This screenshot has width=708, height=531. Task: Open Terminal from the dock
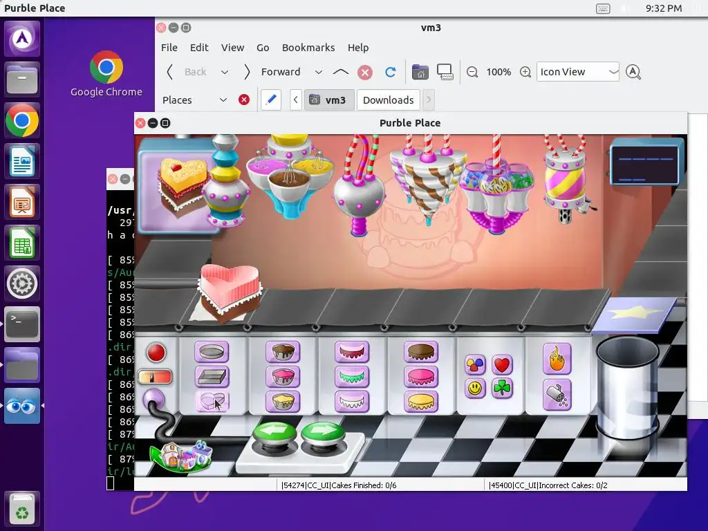(21, 324)
